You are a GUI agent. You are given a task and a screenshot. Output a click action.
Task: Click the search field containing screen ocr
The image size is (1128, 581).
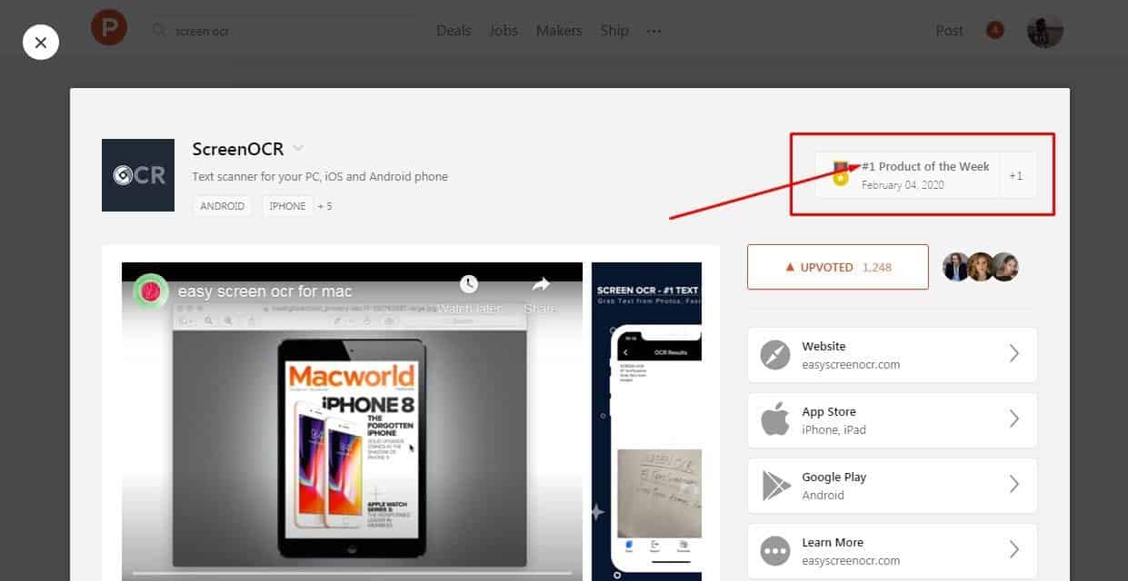point(282,31)
